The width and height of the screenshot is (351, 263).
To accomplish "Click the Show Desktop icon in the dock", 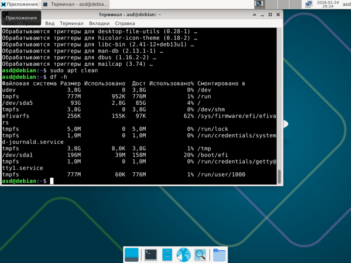I will click(131, 255).
